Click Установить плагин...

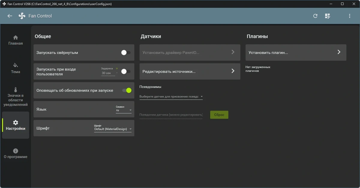tap(296, 52)
